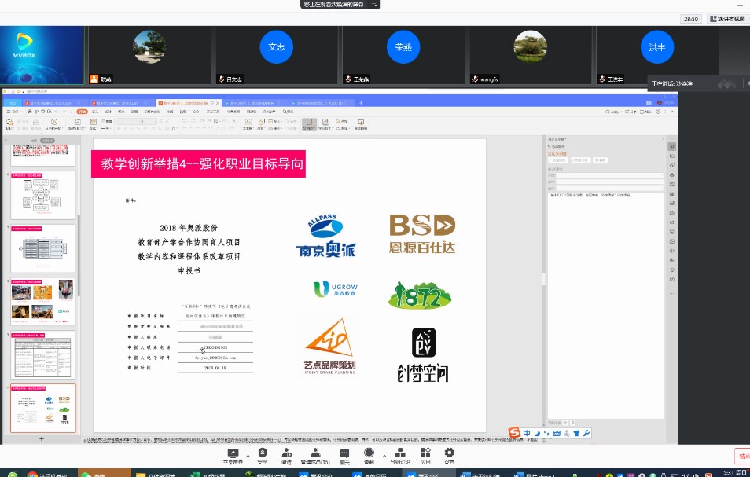Switch to the active third document tab
Image resolution: width=750 pixels, height=477 pixels.
[185, 103]
